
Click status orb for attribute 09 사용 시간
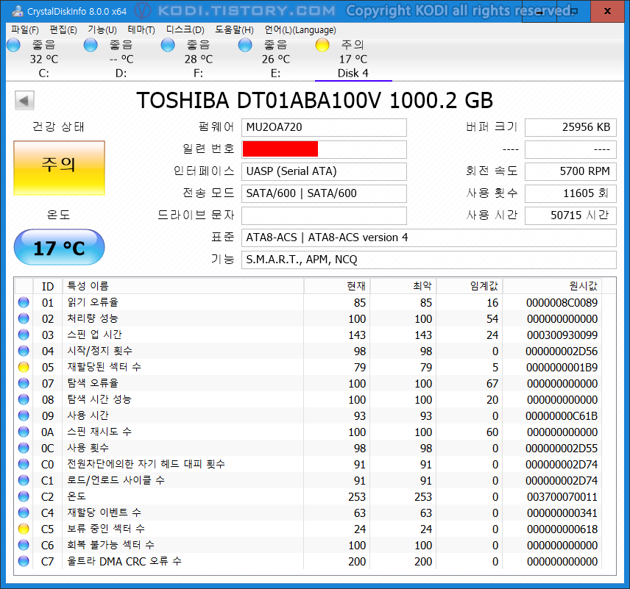click(24, 415)
